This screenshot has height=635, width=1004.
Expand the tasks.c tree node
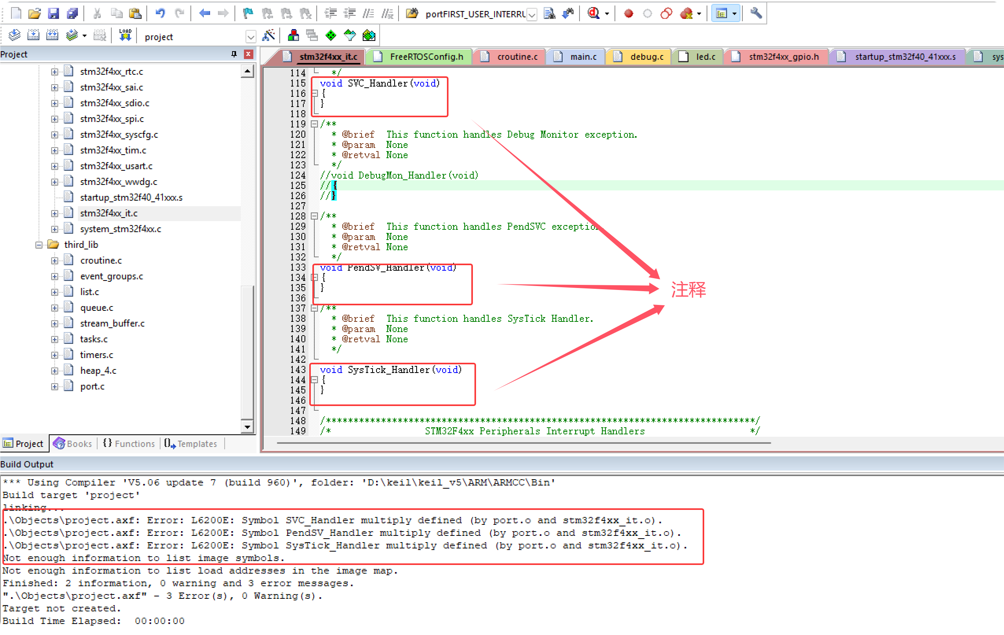[55, 339]
